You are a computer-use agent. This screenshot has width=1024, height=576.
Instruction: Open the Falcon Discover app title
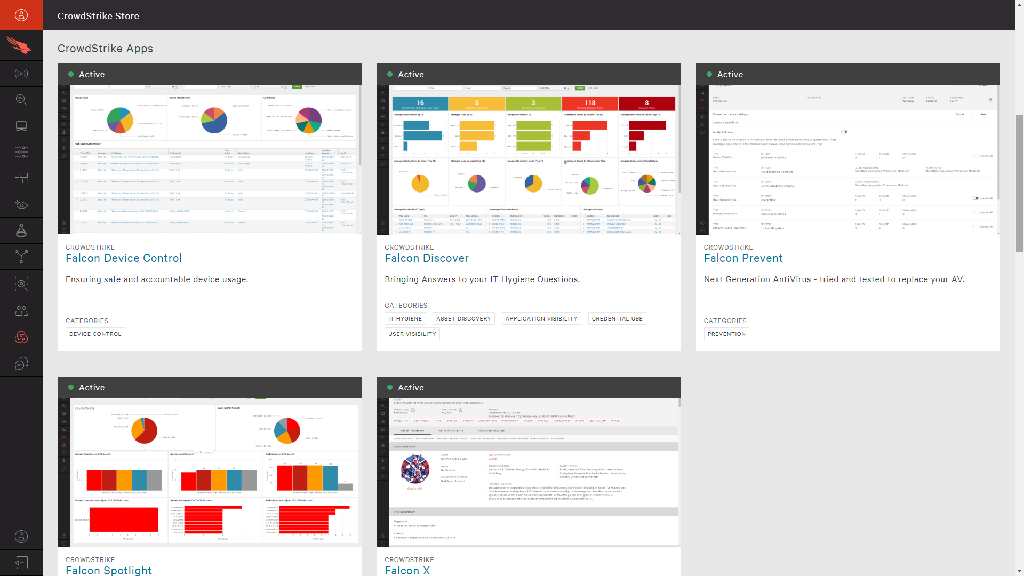(427, 258)
